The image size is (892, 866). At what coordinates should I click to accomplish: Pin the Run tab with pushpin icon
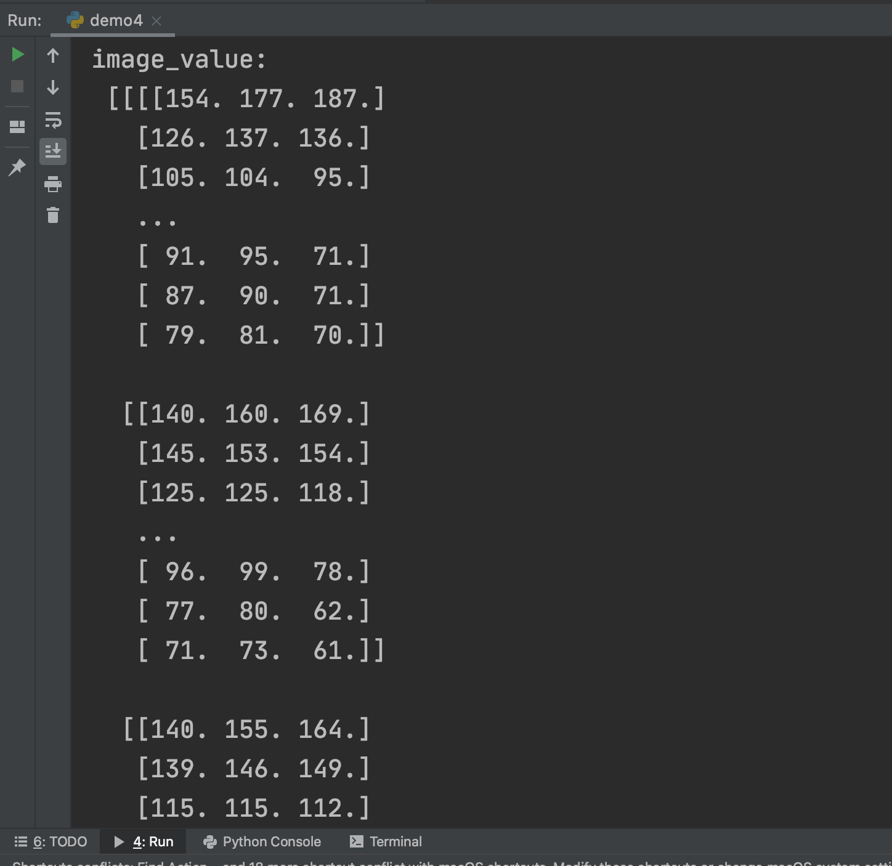[17, 167]
